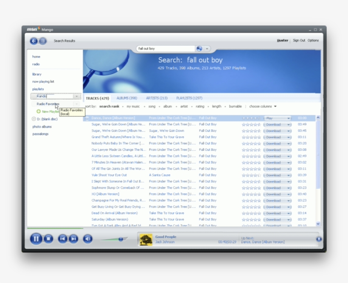Sort results by artist

pos(184,107)
